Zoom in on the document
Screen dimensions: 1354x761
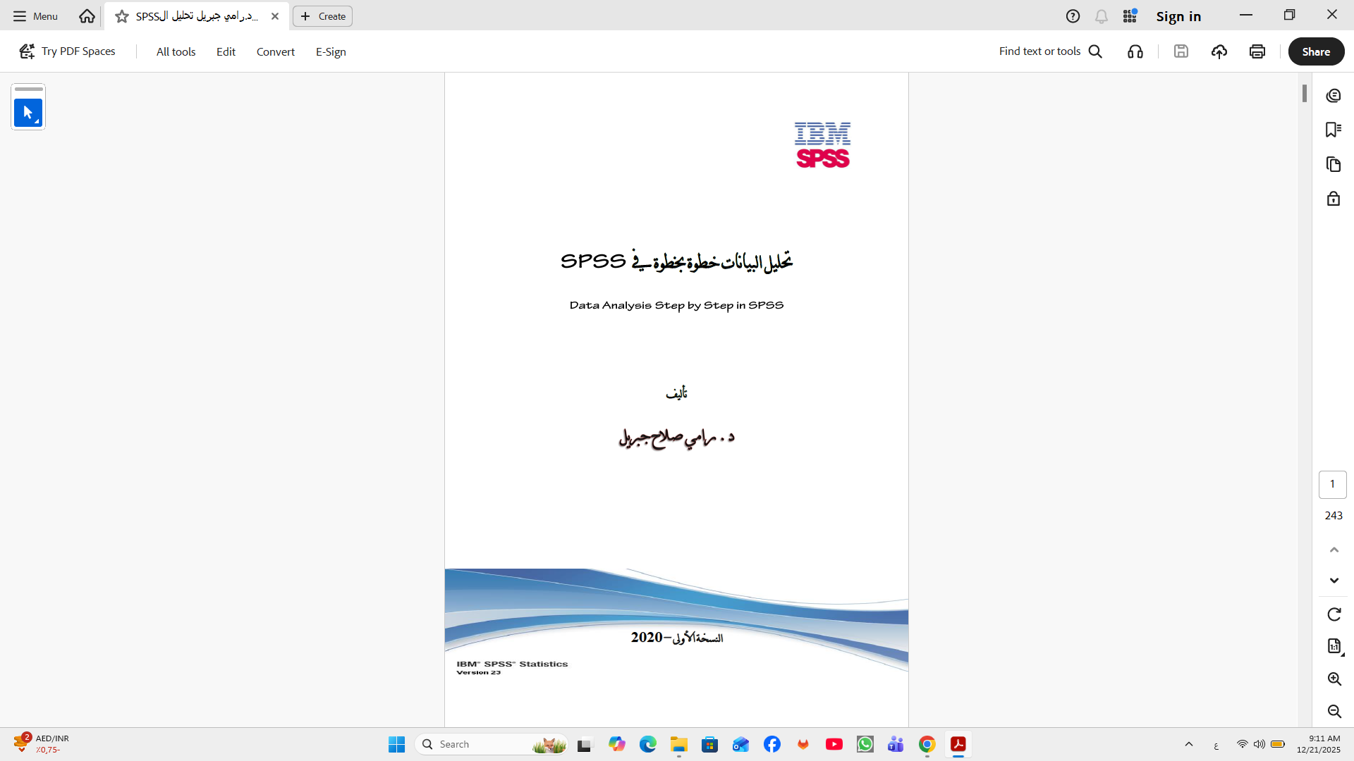1334,679
